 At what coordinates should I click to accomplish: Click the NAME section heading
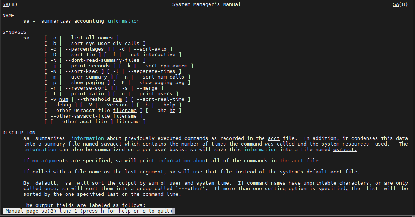(x=9, y=16)
